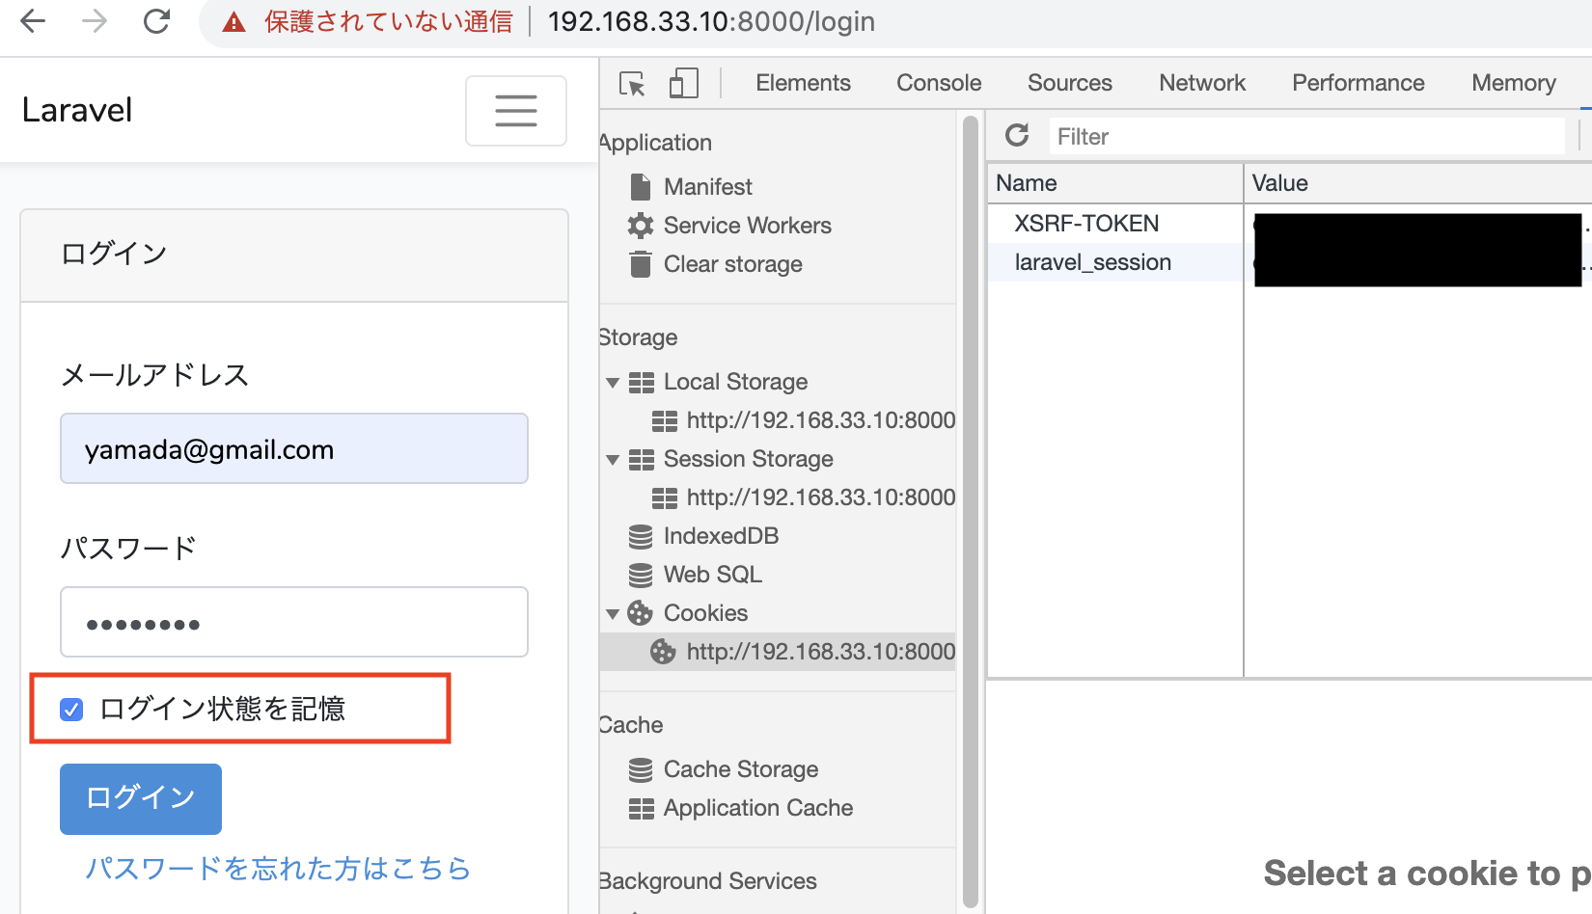The width and height of the screenshot is (1592, 914).
Task: Select the laravel_session cookie row
Action: pos(1093,261)
